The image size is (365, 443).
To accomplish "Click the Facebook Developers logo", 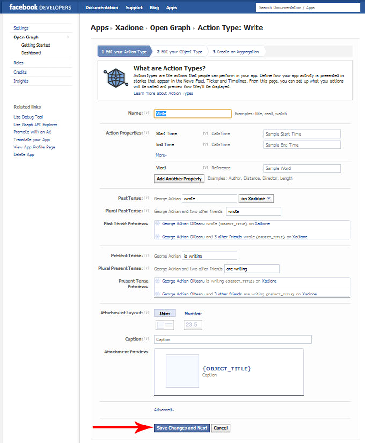I will tap(40, 7).
